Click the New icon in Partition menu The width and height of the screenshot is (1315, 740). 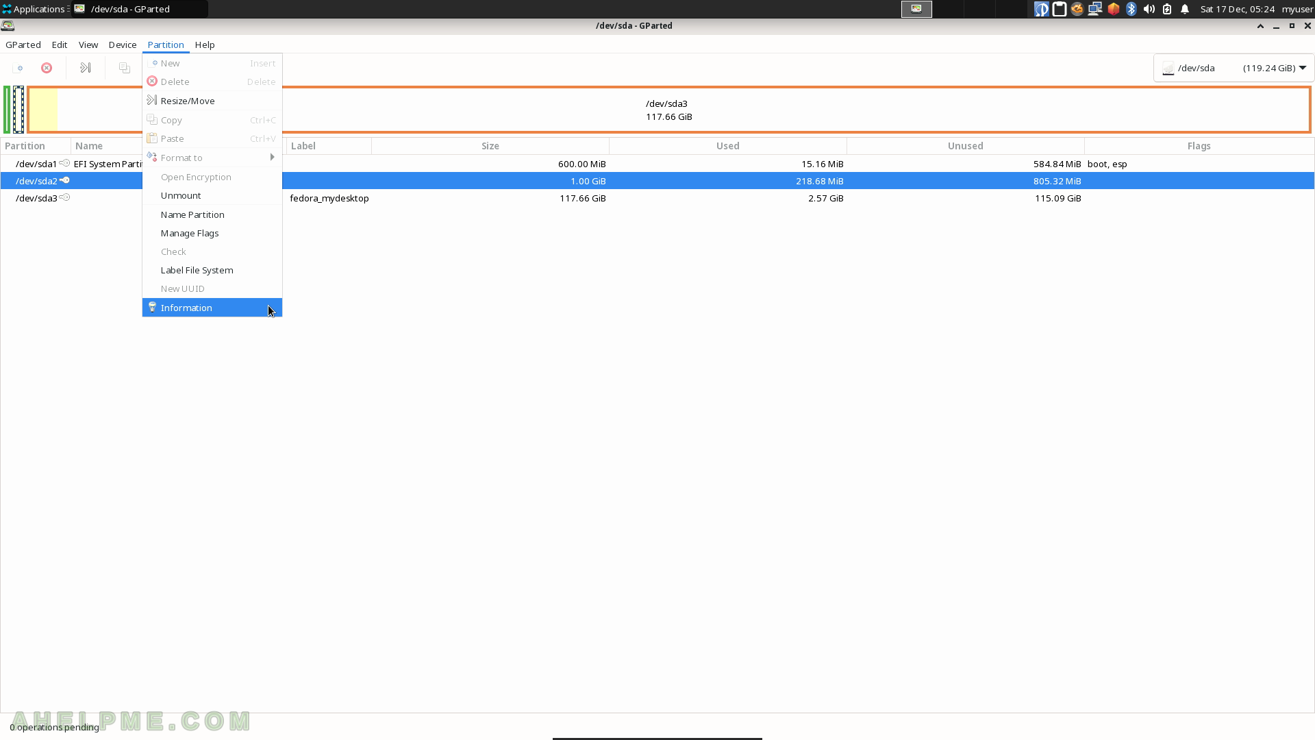(153, 62)
